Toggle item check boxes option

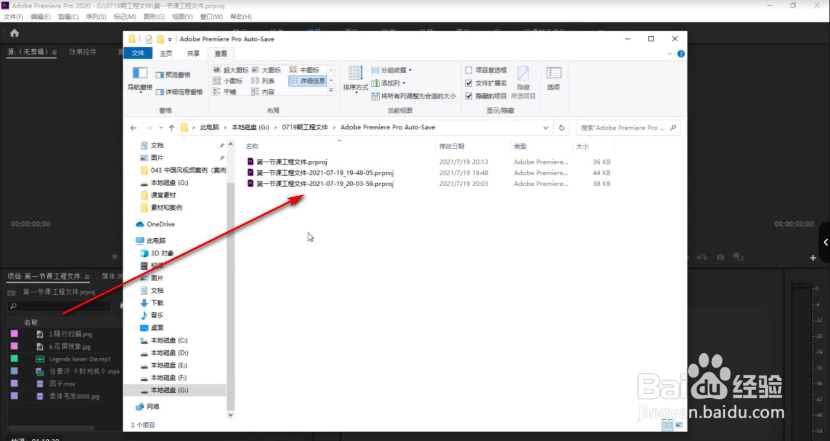[486, 70]
